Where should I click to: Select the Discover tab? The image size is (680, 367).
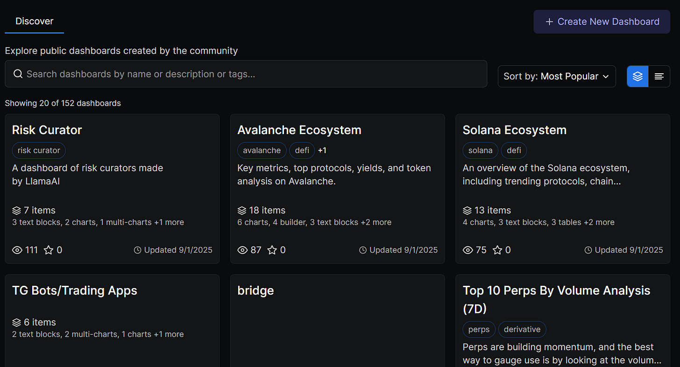coord(35,21)
